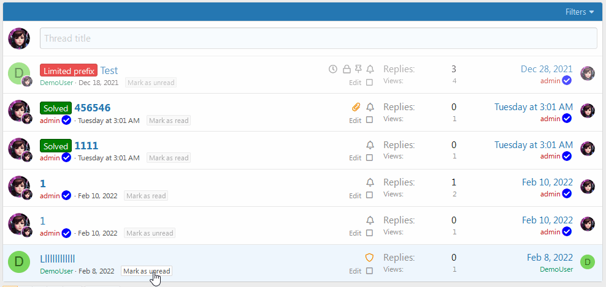606x287 pixels.
Task: Click Mark as unread on the last thread
Action: pyautogui.click(x=147, y=271)
